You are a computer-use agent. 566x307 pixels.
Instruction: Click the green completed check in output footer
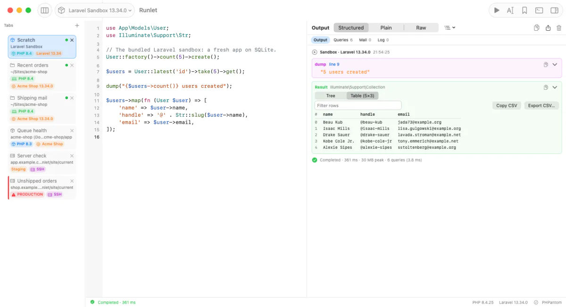[x=315, y=160]
